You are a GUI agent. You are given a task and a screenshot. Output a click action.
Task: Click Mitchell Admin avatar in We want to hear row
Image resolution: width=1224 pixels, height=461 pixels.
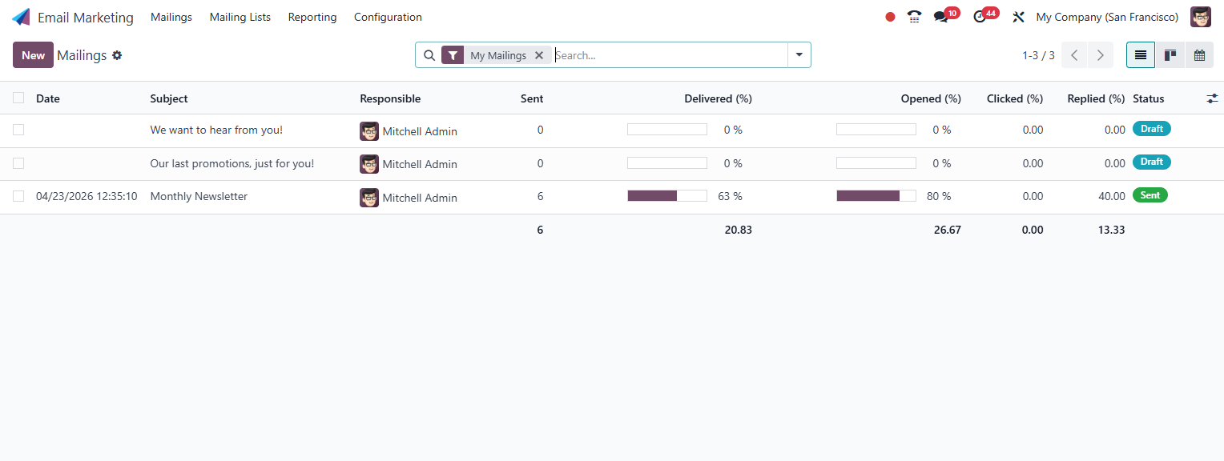369,131
